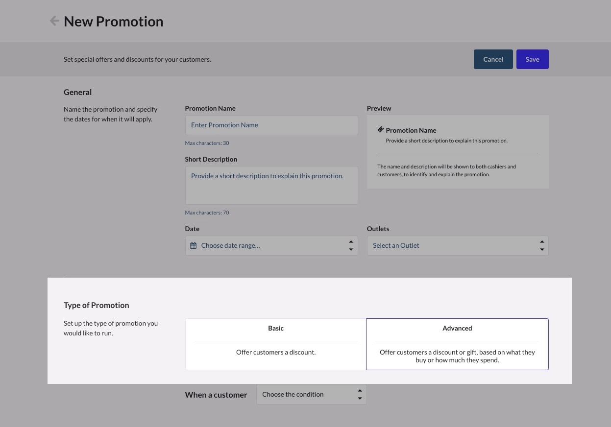Go back using the arrow beside New Promotion
Viewport: 611px width, 427px height.
pos(54,21)
